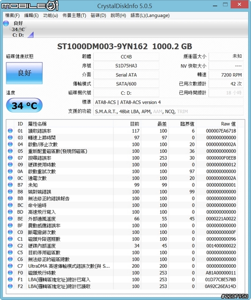Click the 7200 RPM rotation value

[x=226, y=75]
